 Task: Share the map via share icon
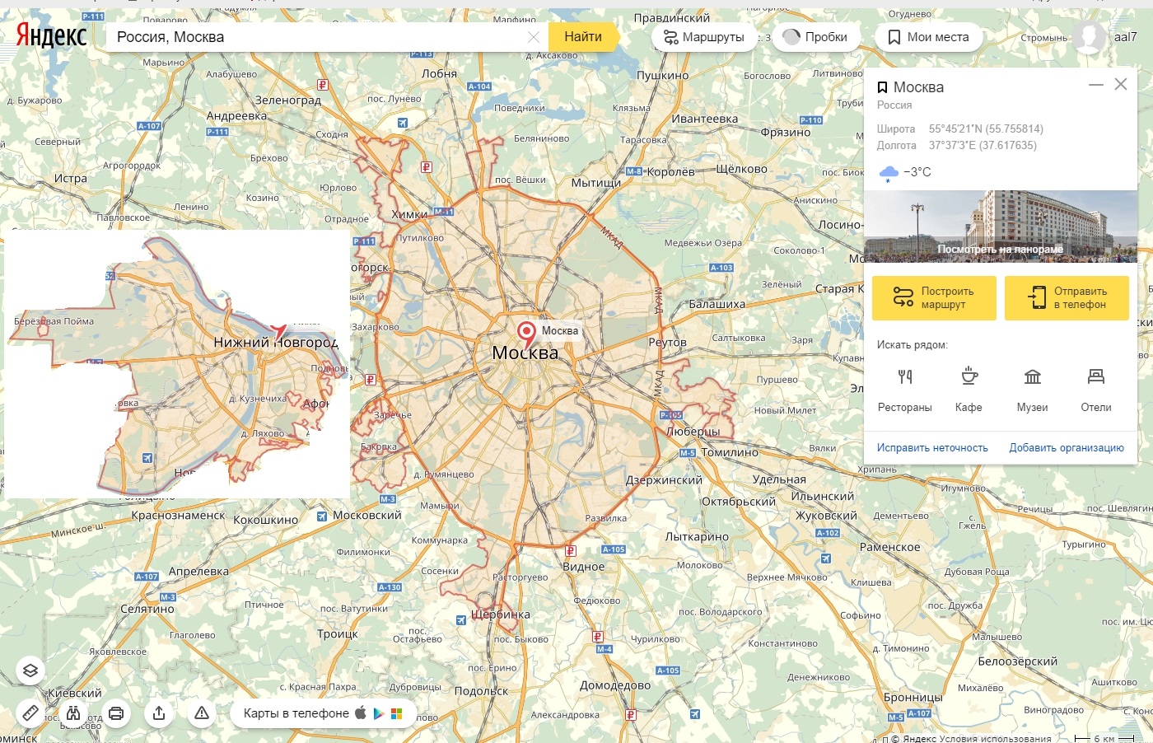click(159, 713)
